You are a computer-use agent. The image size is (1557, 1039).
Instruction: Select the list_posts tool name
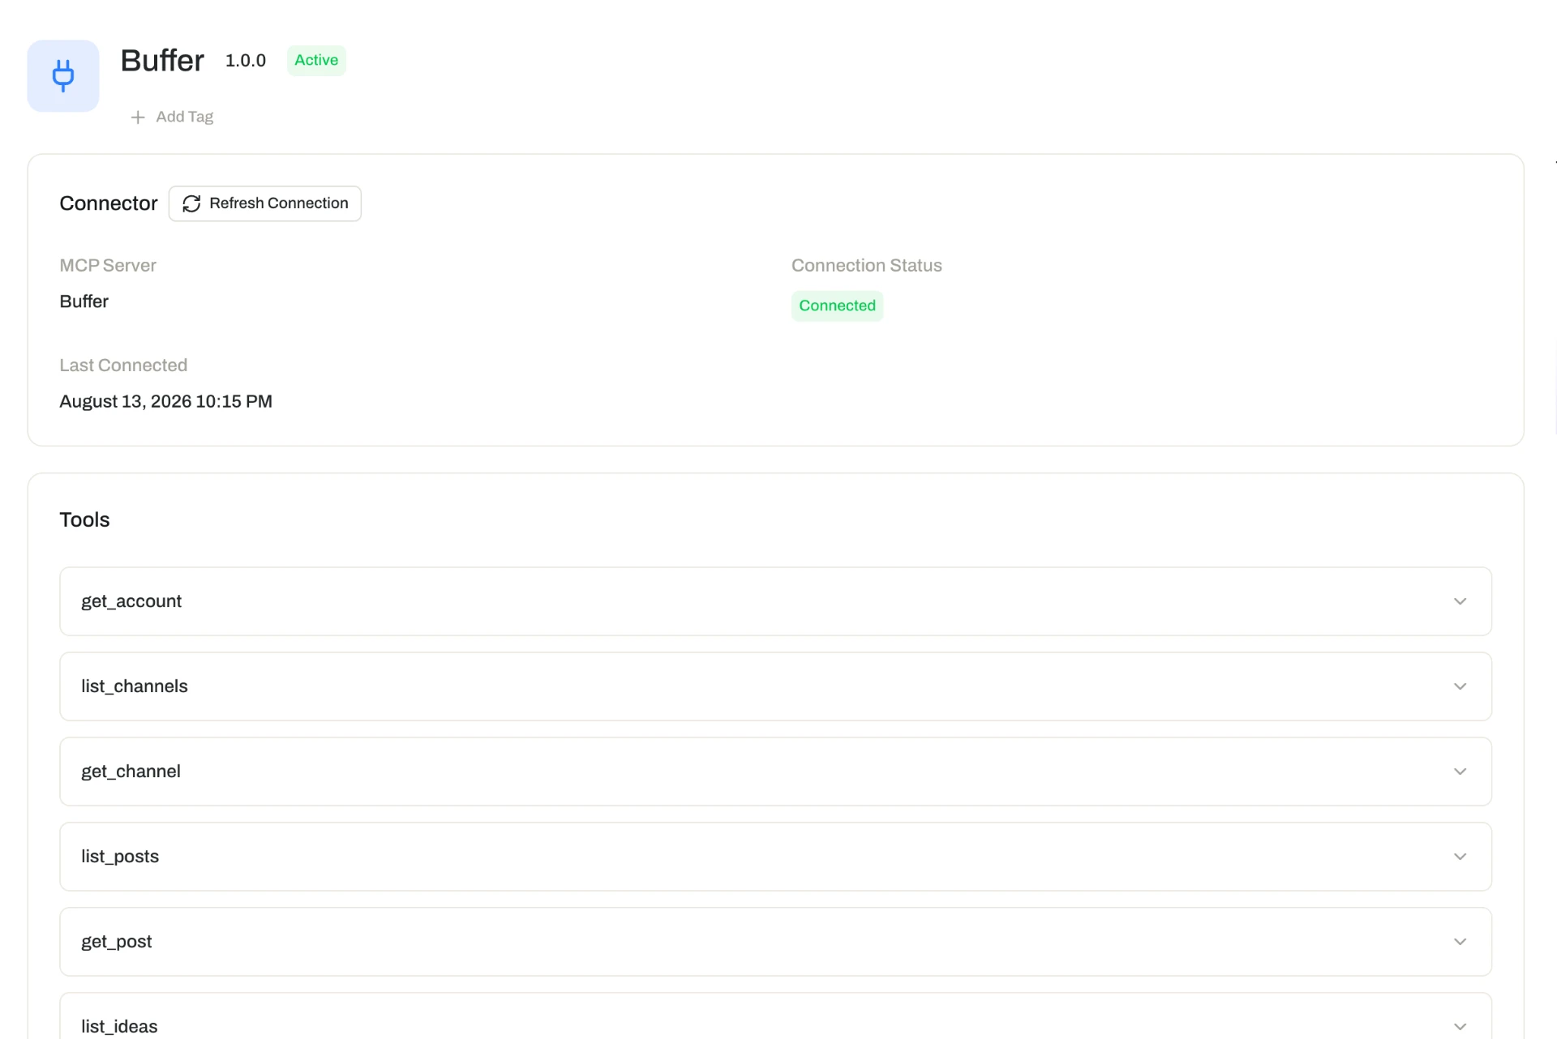[120, 857]
